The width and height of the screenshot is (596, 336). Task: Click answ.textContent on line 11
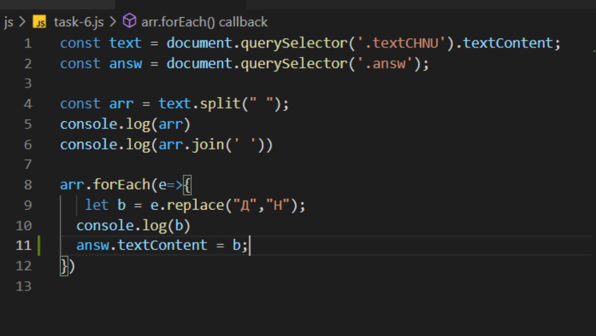(x=142, y=245)
